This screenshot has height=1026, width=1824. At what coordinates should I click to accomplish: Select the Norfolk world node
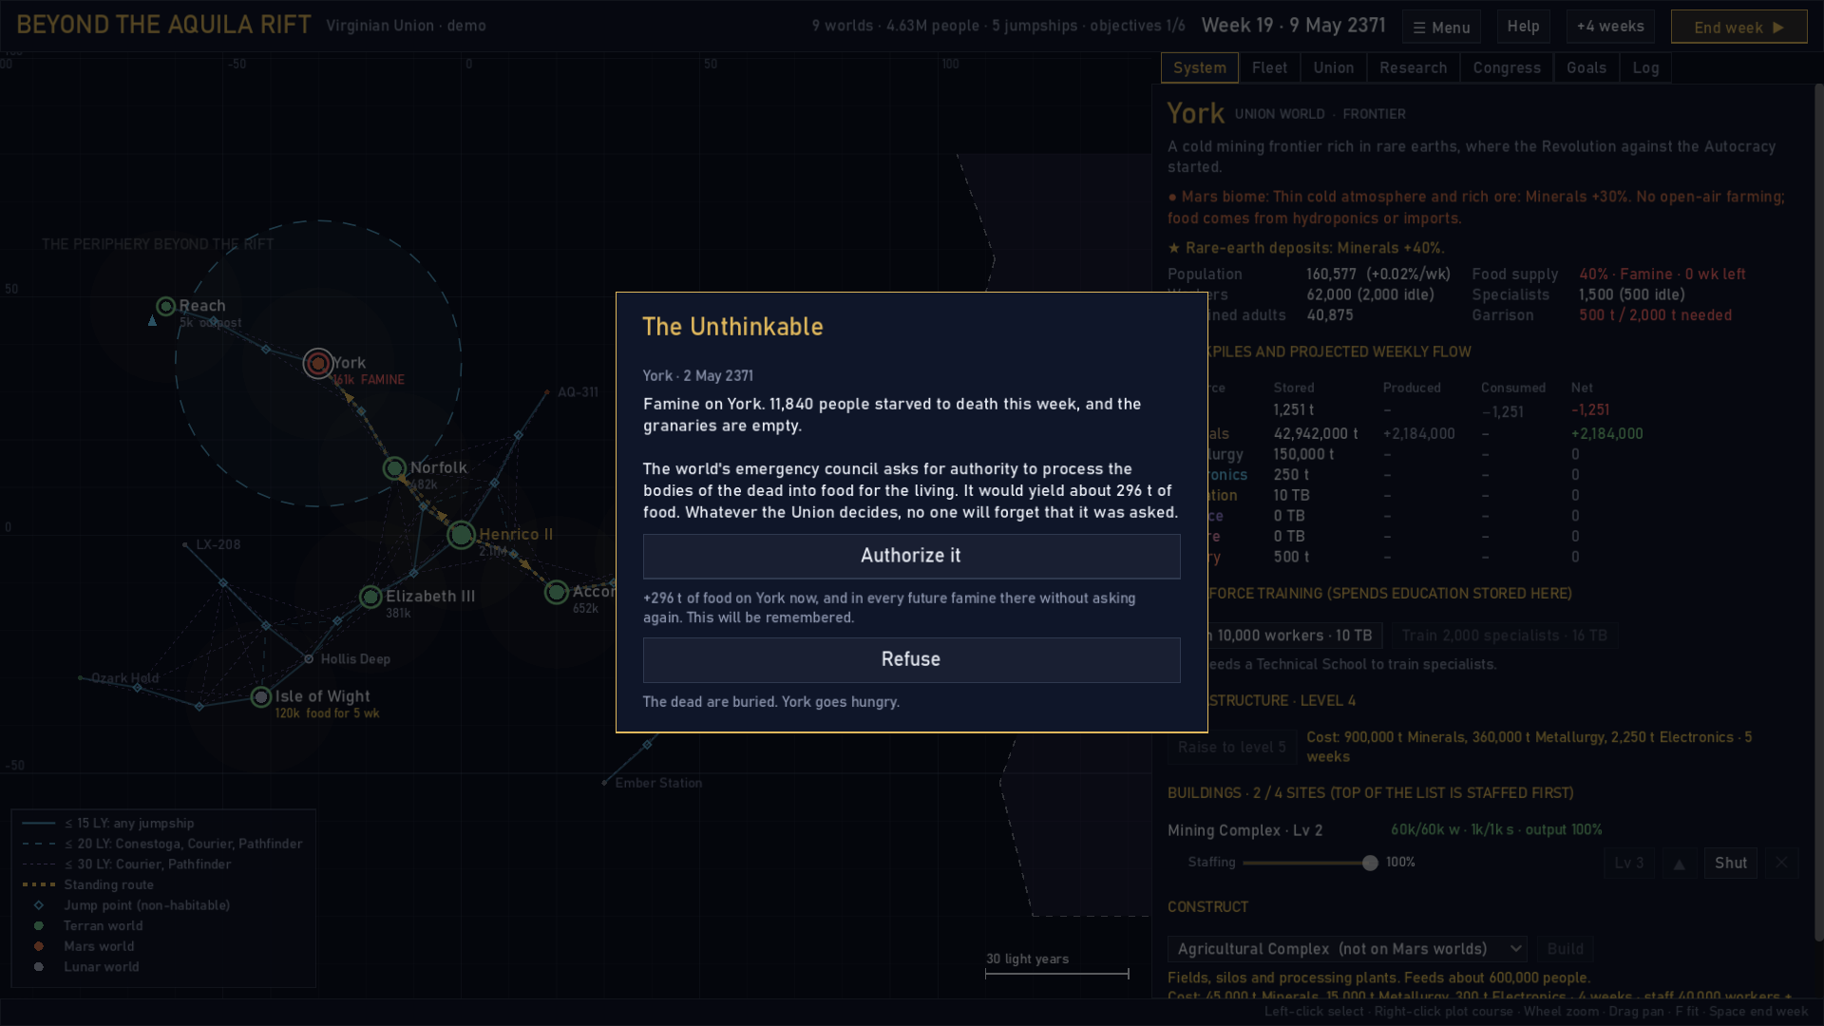tap(394, 467)
